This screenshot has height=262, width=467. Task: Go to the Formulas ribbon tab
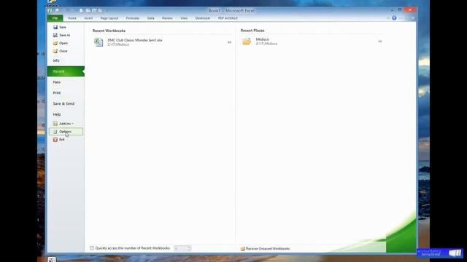tap(133, 18)
